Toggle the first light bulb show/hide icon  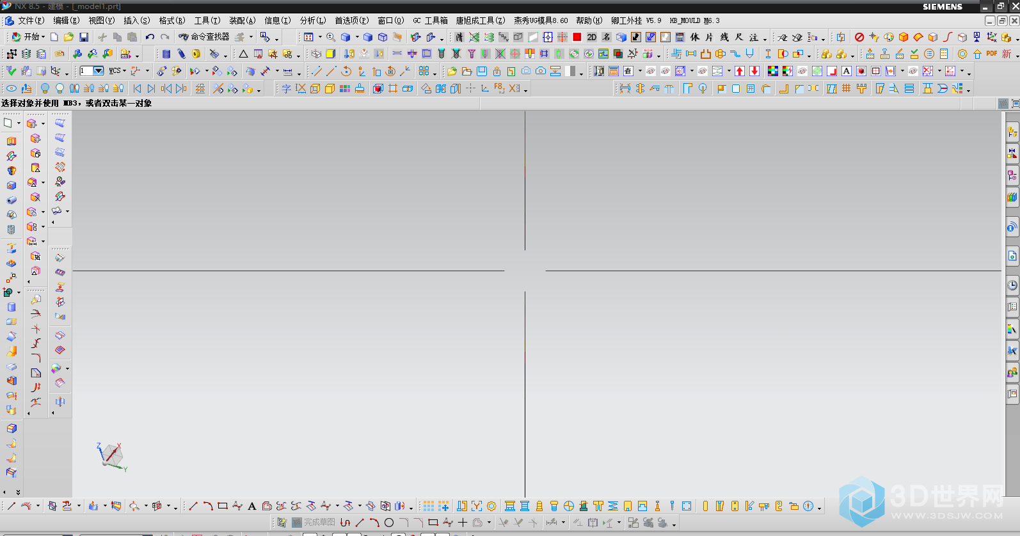click(45, 88)
